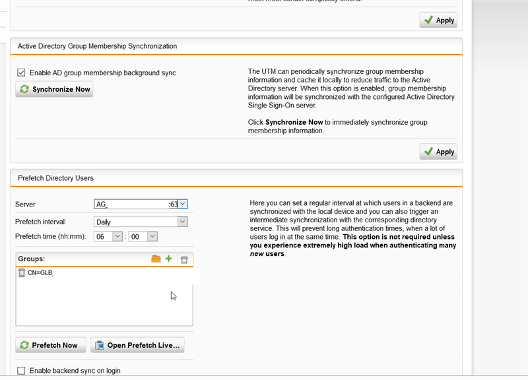The image size is (528, 380).
Task: Click the Prefetch time (hh:mm) label
Action: pyautogui.click(x=51, y=236)
